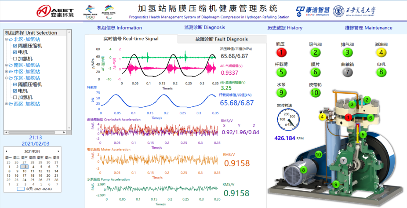Click the green 吸气阀 status indicator in the grid
Image resolution: width=407 pixels, height=208 pixels.
pyautogui.click(x=315, y=52)
